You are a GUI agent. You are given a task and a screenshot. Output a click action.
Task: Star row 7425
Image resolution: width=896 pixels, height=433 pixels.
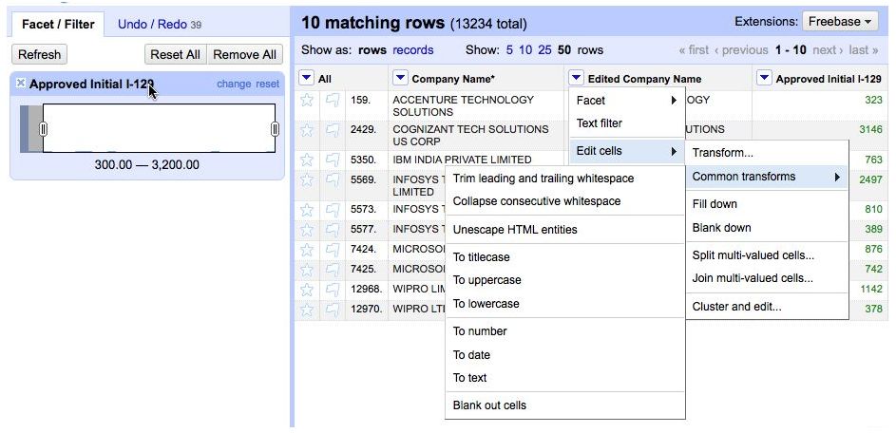pyautogui.click(x=307, y=269)
